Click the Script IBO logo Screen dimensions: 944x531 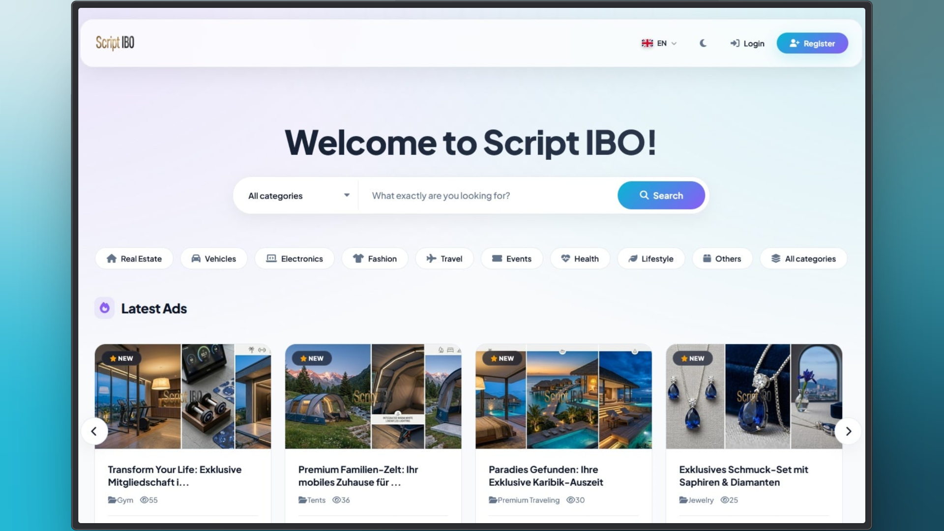115,43
